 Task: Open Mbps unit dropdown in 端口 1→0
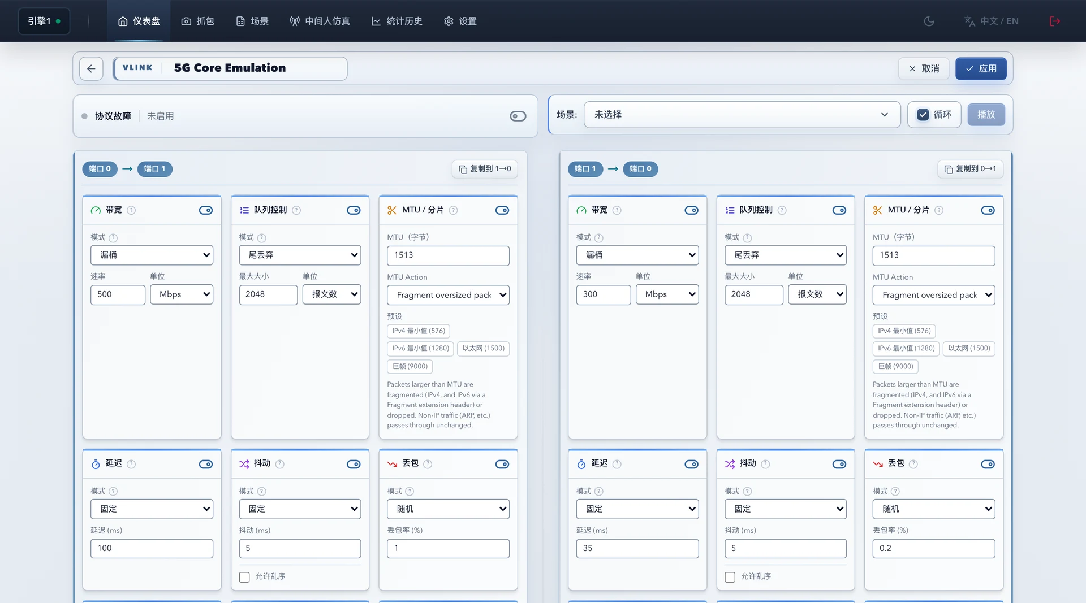(667, 294)
